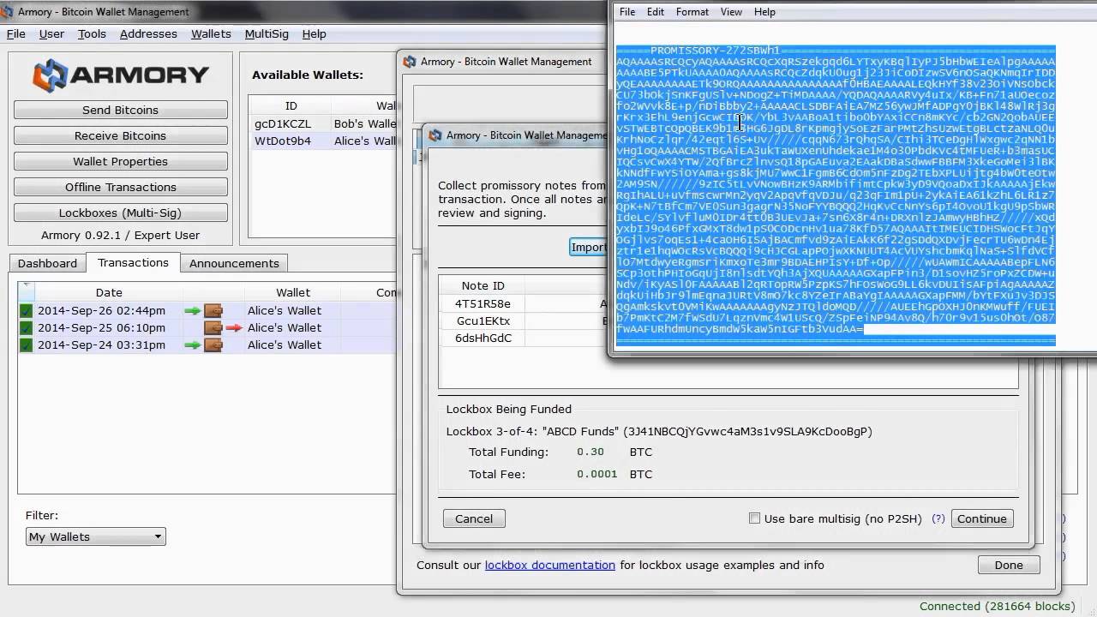Click the ID column header in Available Wallets
The height and width of the screenshot is (617, 1097).
(291, 105)
